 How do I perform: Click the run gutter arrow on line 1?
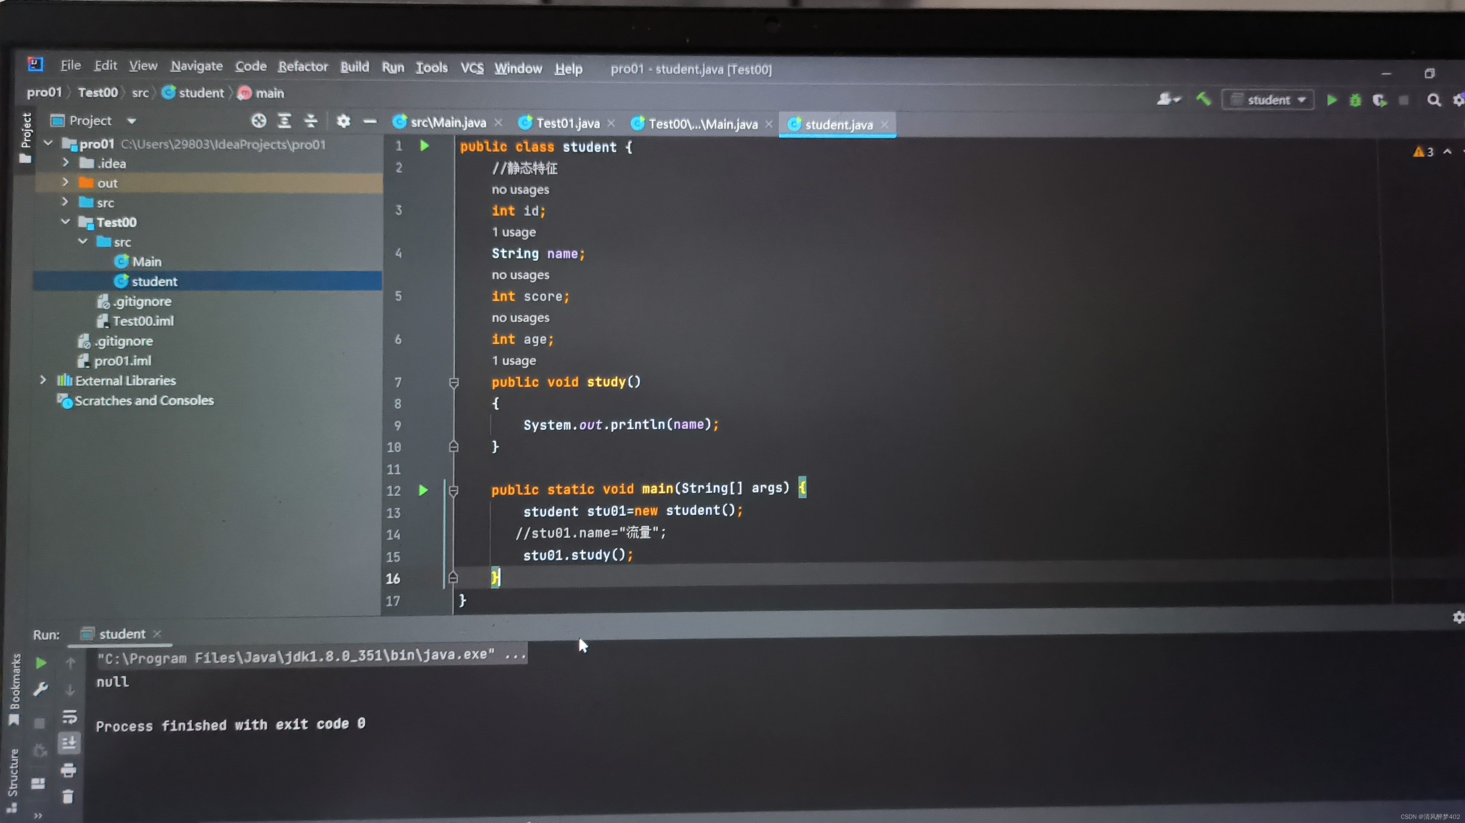click(x=424, y=146)
